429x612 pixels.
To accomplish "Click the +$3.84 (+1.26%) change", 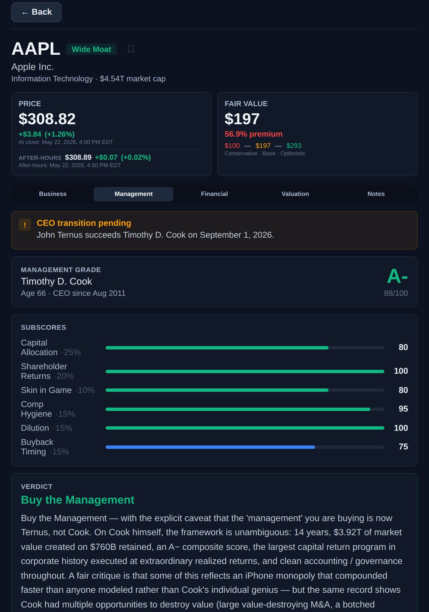I will click(x=46, y=134).
